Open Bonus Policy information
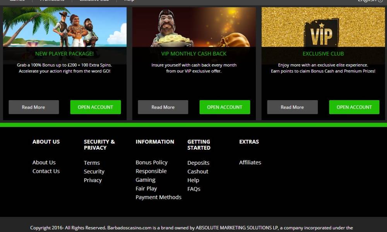387x232 pixels. pyautogui.click(x=152, y=162)
